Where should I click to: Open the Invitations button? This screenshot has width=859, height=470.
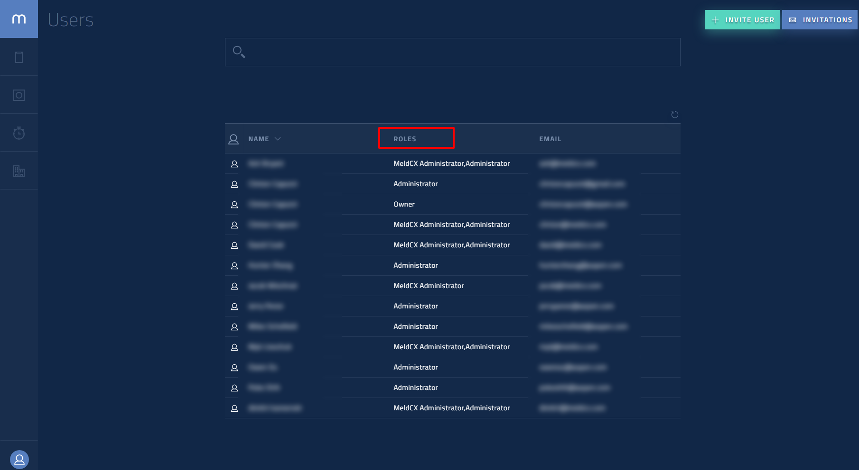(x=820, y=20)
